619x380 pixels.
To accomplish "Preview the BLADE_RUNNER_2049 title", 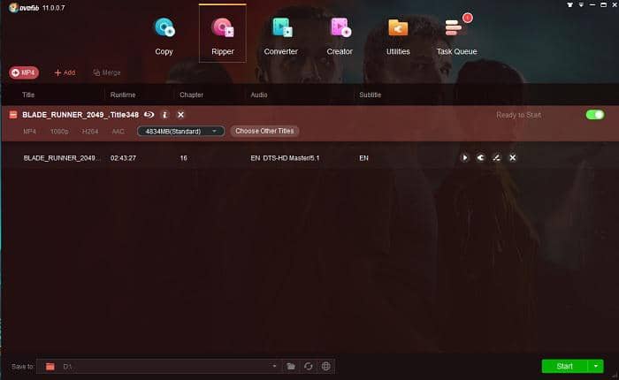I will (x=464, y=158).
